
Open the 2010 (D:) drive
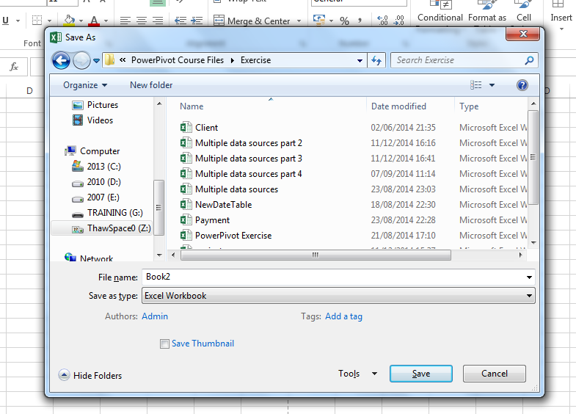pyautogui.click(x=96, y=182)
